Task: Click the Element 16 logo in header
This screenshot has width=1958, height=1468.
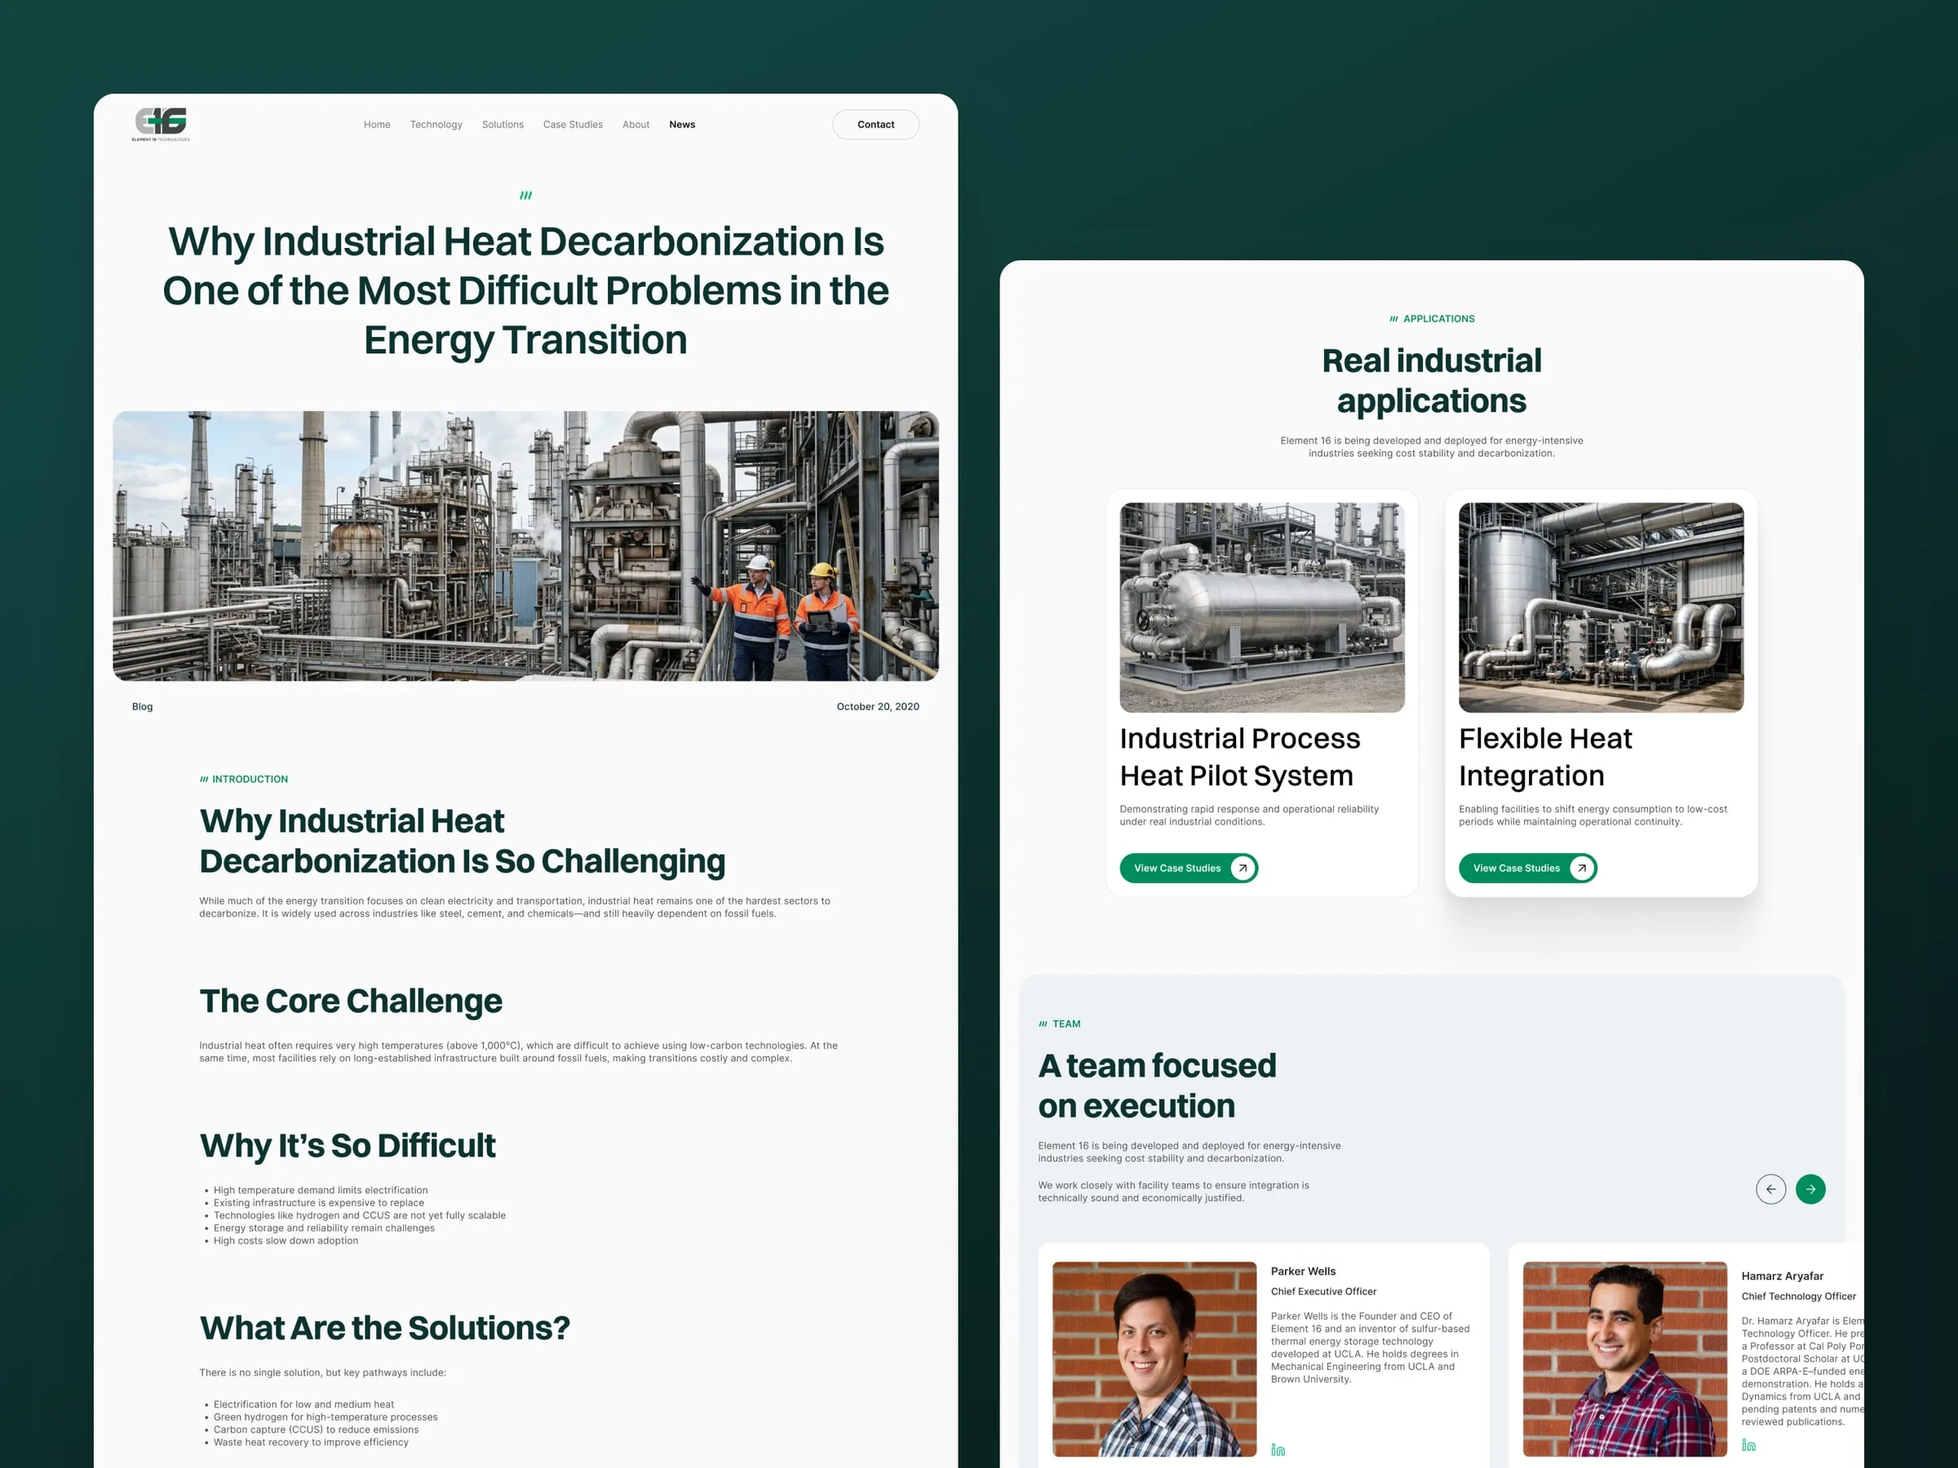Action: coord(161,124)
